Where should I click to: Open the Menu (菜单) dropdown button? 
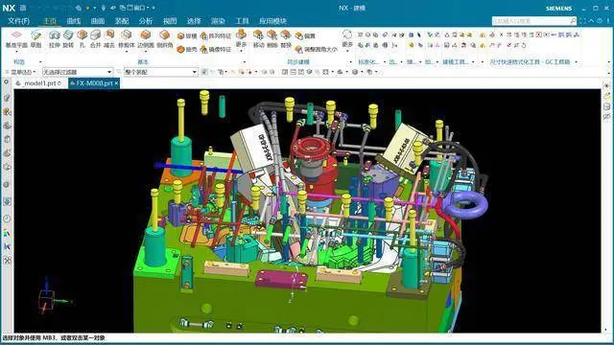tap(20, 72)
